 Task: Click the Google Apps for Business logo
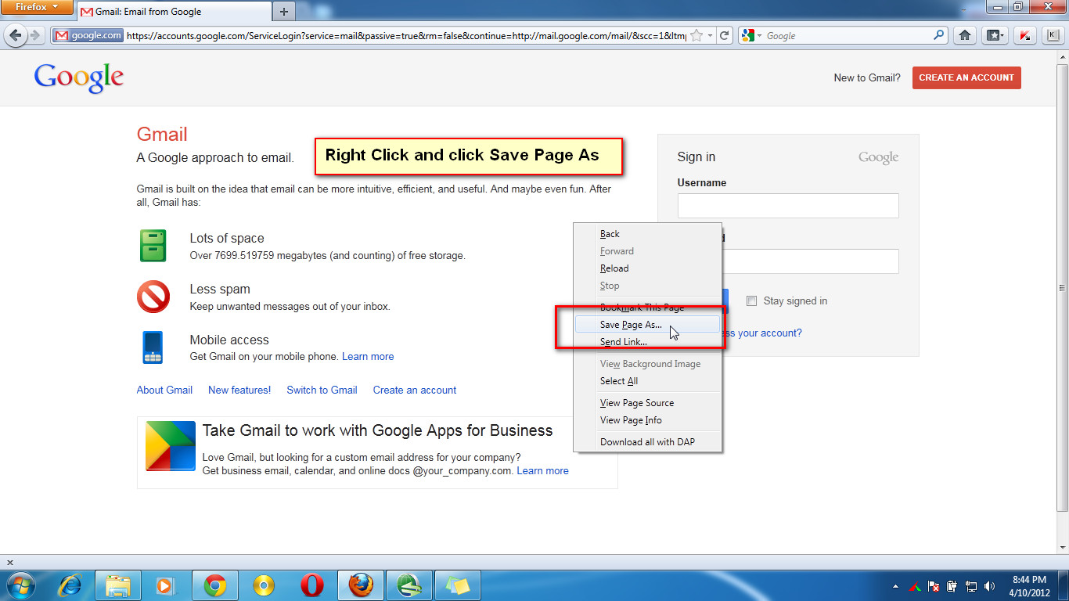(x=170, y=446)
